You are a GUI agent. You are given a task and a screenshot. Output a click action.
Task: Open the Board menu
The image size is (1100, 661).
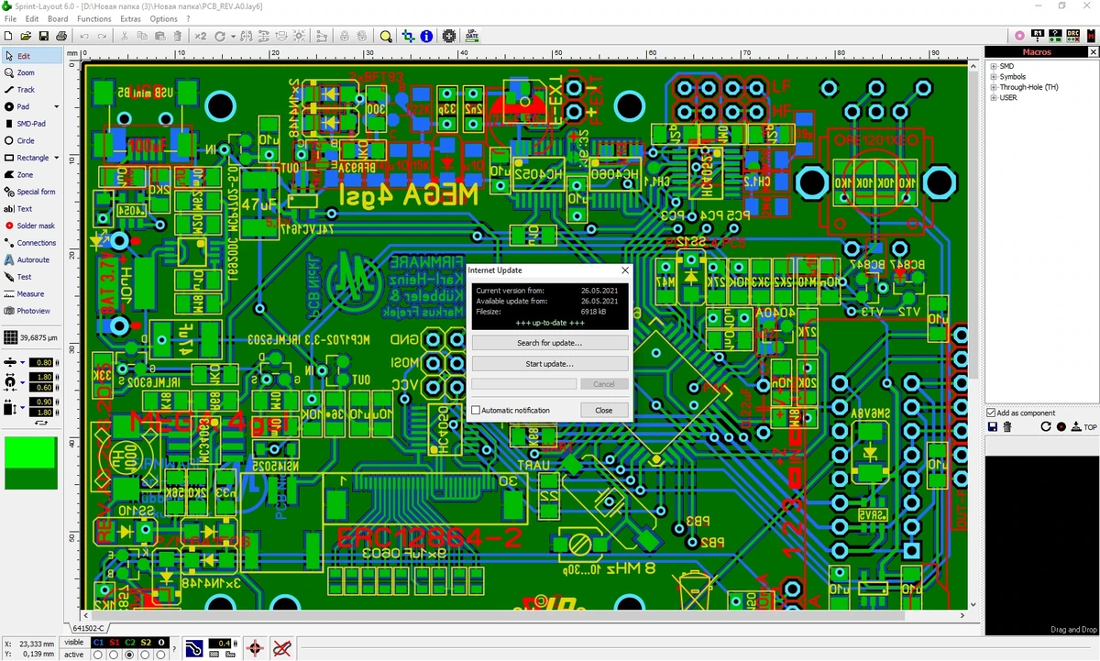58,18
